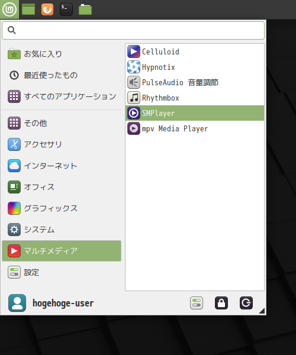Show すべてのアプリケーション list

point(62,96)
